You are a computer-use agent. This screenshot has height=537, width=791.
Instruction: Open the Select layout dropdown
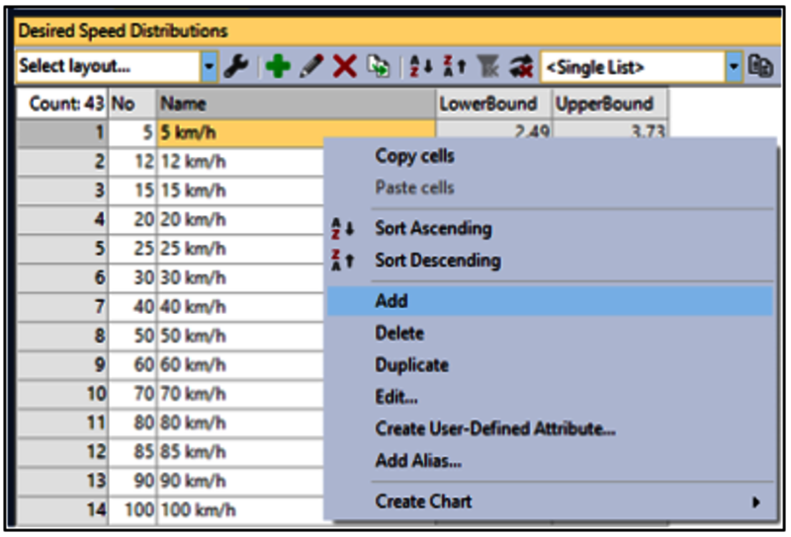point(210,67)
